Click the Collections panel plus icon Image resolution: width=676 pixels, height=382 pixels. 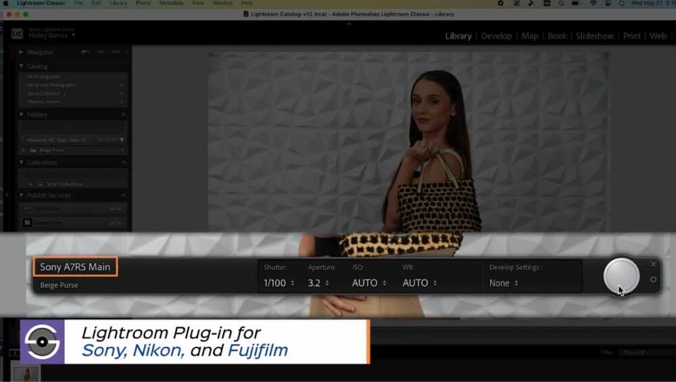tap(123, 162)
